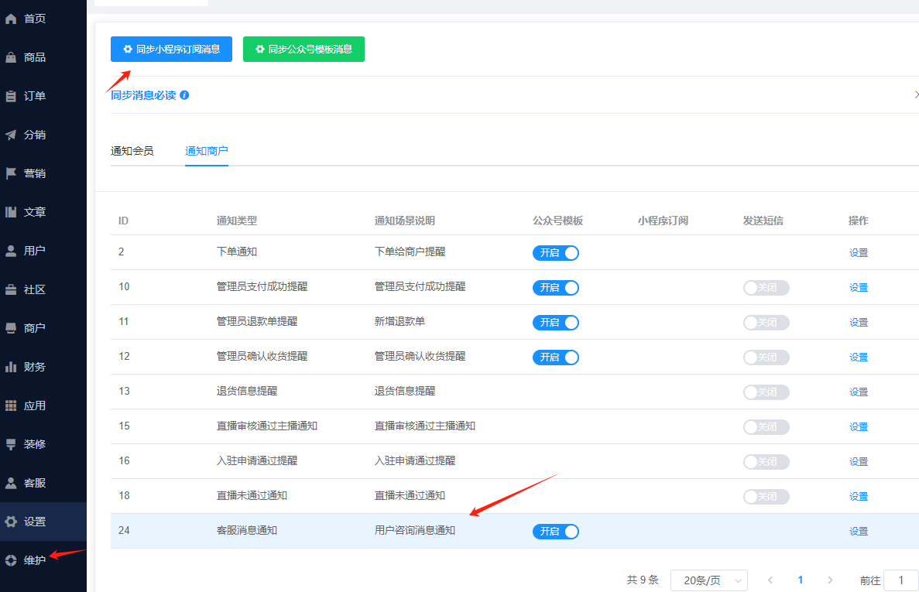
Task: Click the 同步小程序订阅消息 button
Action: [171, 49]
